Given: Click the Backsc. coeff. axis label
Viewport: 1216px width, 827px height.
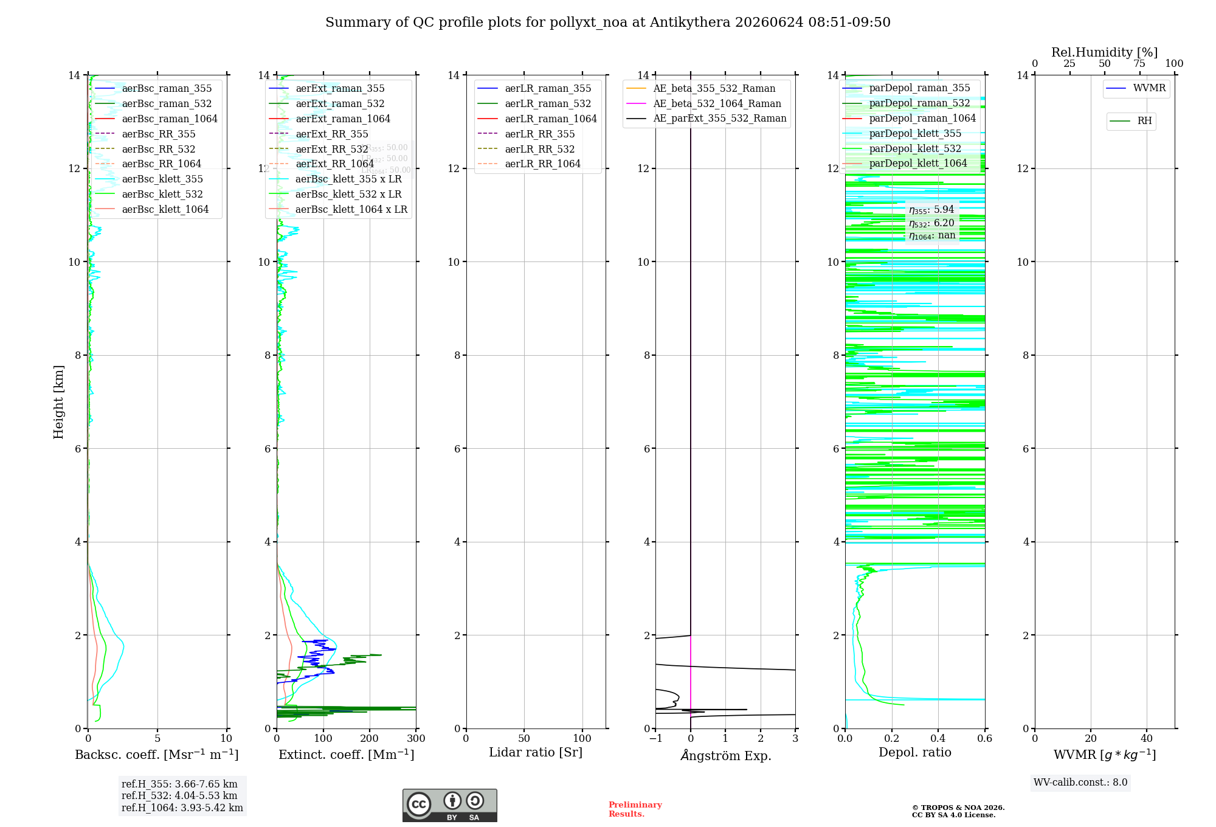Looking at the screenshot, I should (x=157, y=755).
